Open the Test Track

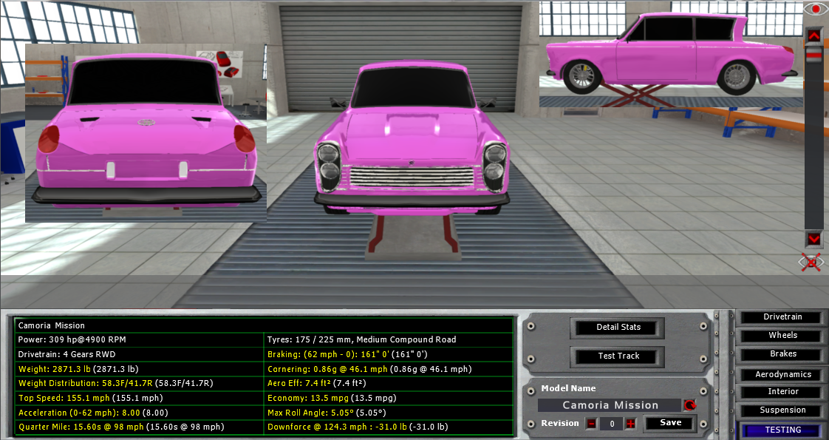(x=618, y=356)
